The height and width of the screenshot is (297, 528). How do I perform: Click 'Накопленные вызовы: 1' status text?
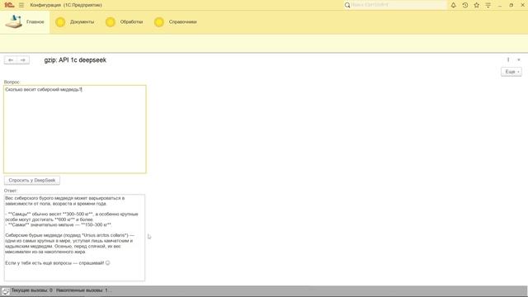[x=82, y=290]
